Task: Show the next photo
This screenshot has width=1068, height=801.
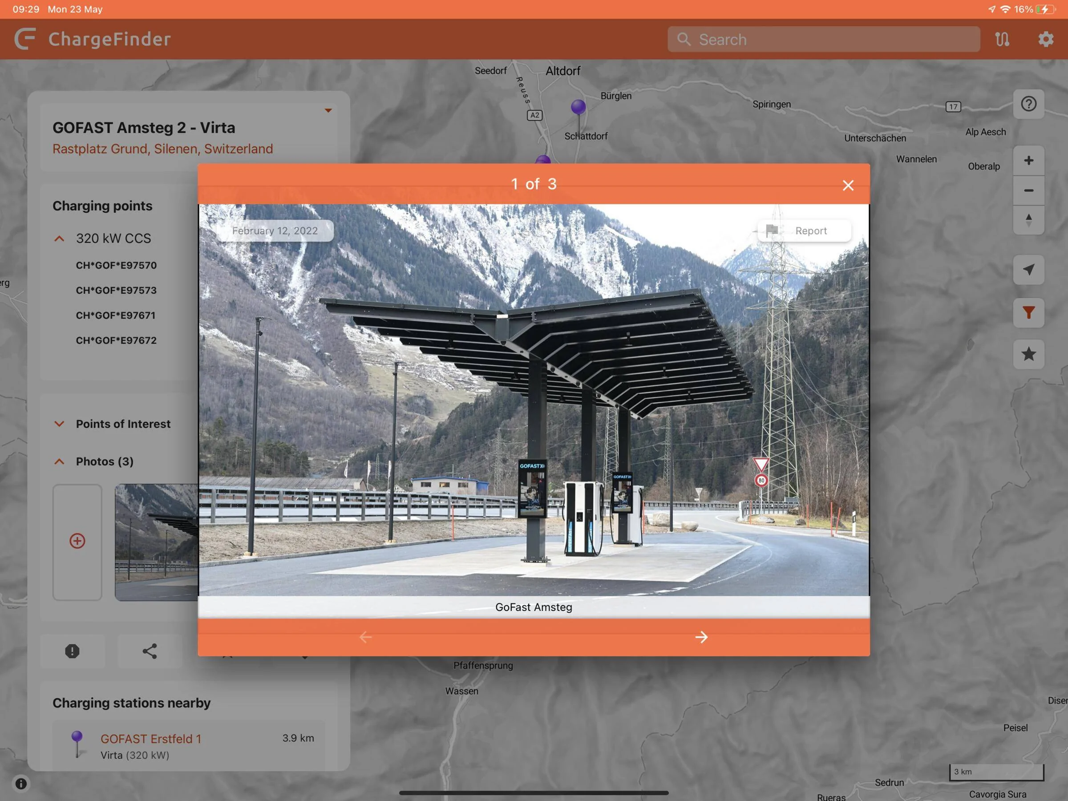Action: tap(701, 637)
